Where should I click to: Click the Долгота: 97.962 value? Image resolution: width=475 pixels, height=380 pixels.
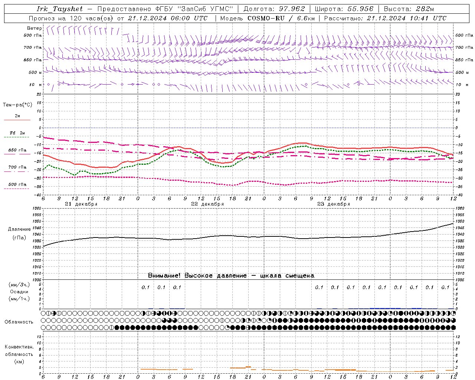[x=274, y=9]
